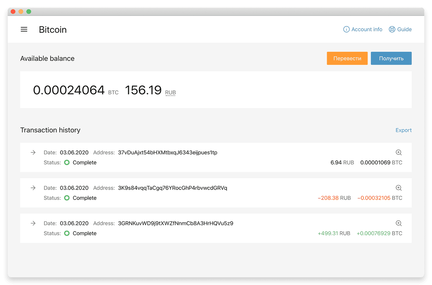Click the +499.31 RUB amount
Screen dimensions: 432x285
tap(334, 233)
